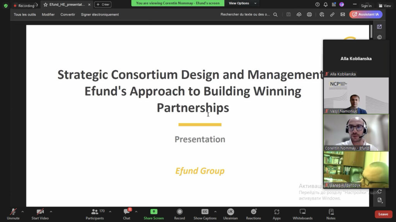
Task: Expand video options arrow beside Start Video
Action: (x=51, y=212)
